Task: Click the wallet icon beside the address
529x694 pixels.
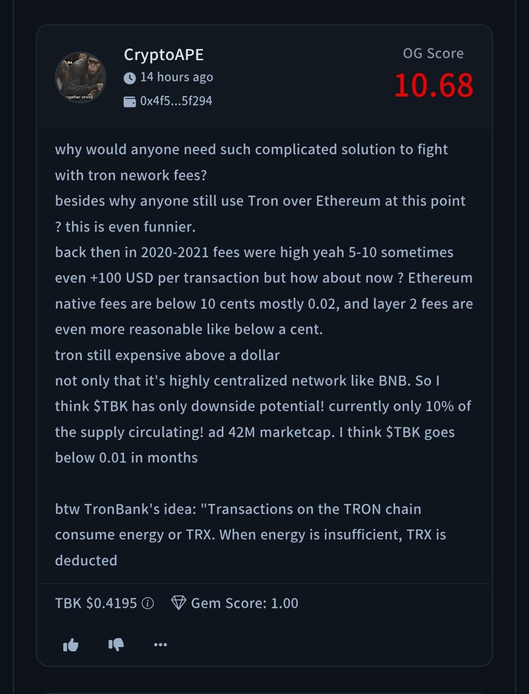Action: pyautogui.click(x=129, y=101)
